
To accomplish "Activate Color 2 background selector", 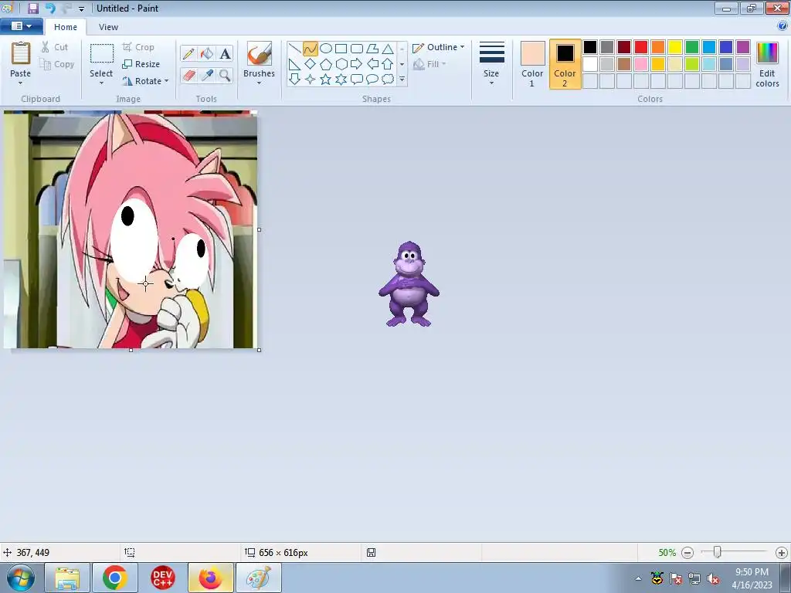I will pos(565,64).
